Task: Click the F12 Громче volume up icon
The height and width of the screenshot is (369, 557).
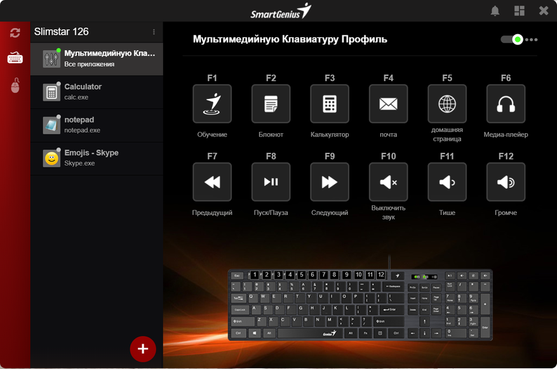Action: click(506, 182)
